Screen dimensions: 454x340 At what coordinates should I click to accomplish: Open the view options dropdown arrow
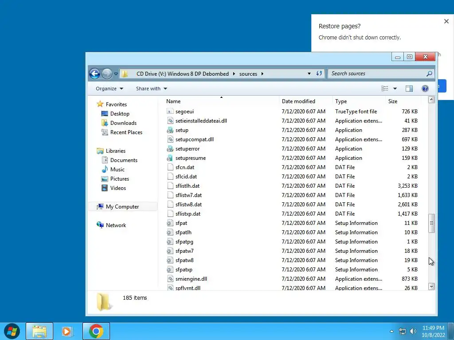[395, 89]
